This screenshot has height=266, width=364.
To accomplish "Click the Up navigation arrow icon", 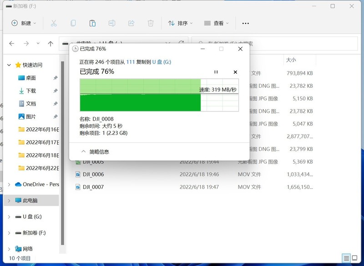I will (x=51, y=44).
